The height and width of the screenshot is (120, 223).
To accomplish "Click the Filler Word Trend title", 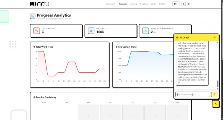I will coord(45,47).
